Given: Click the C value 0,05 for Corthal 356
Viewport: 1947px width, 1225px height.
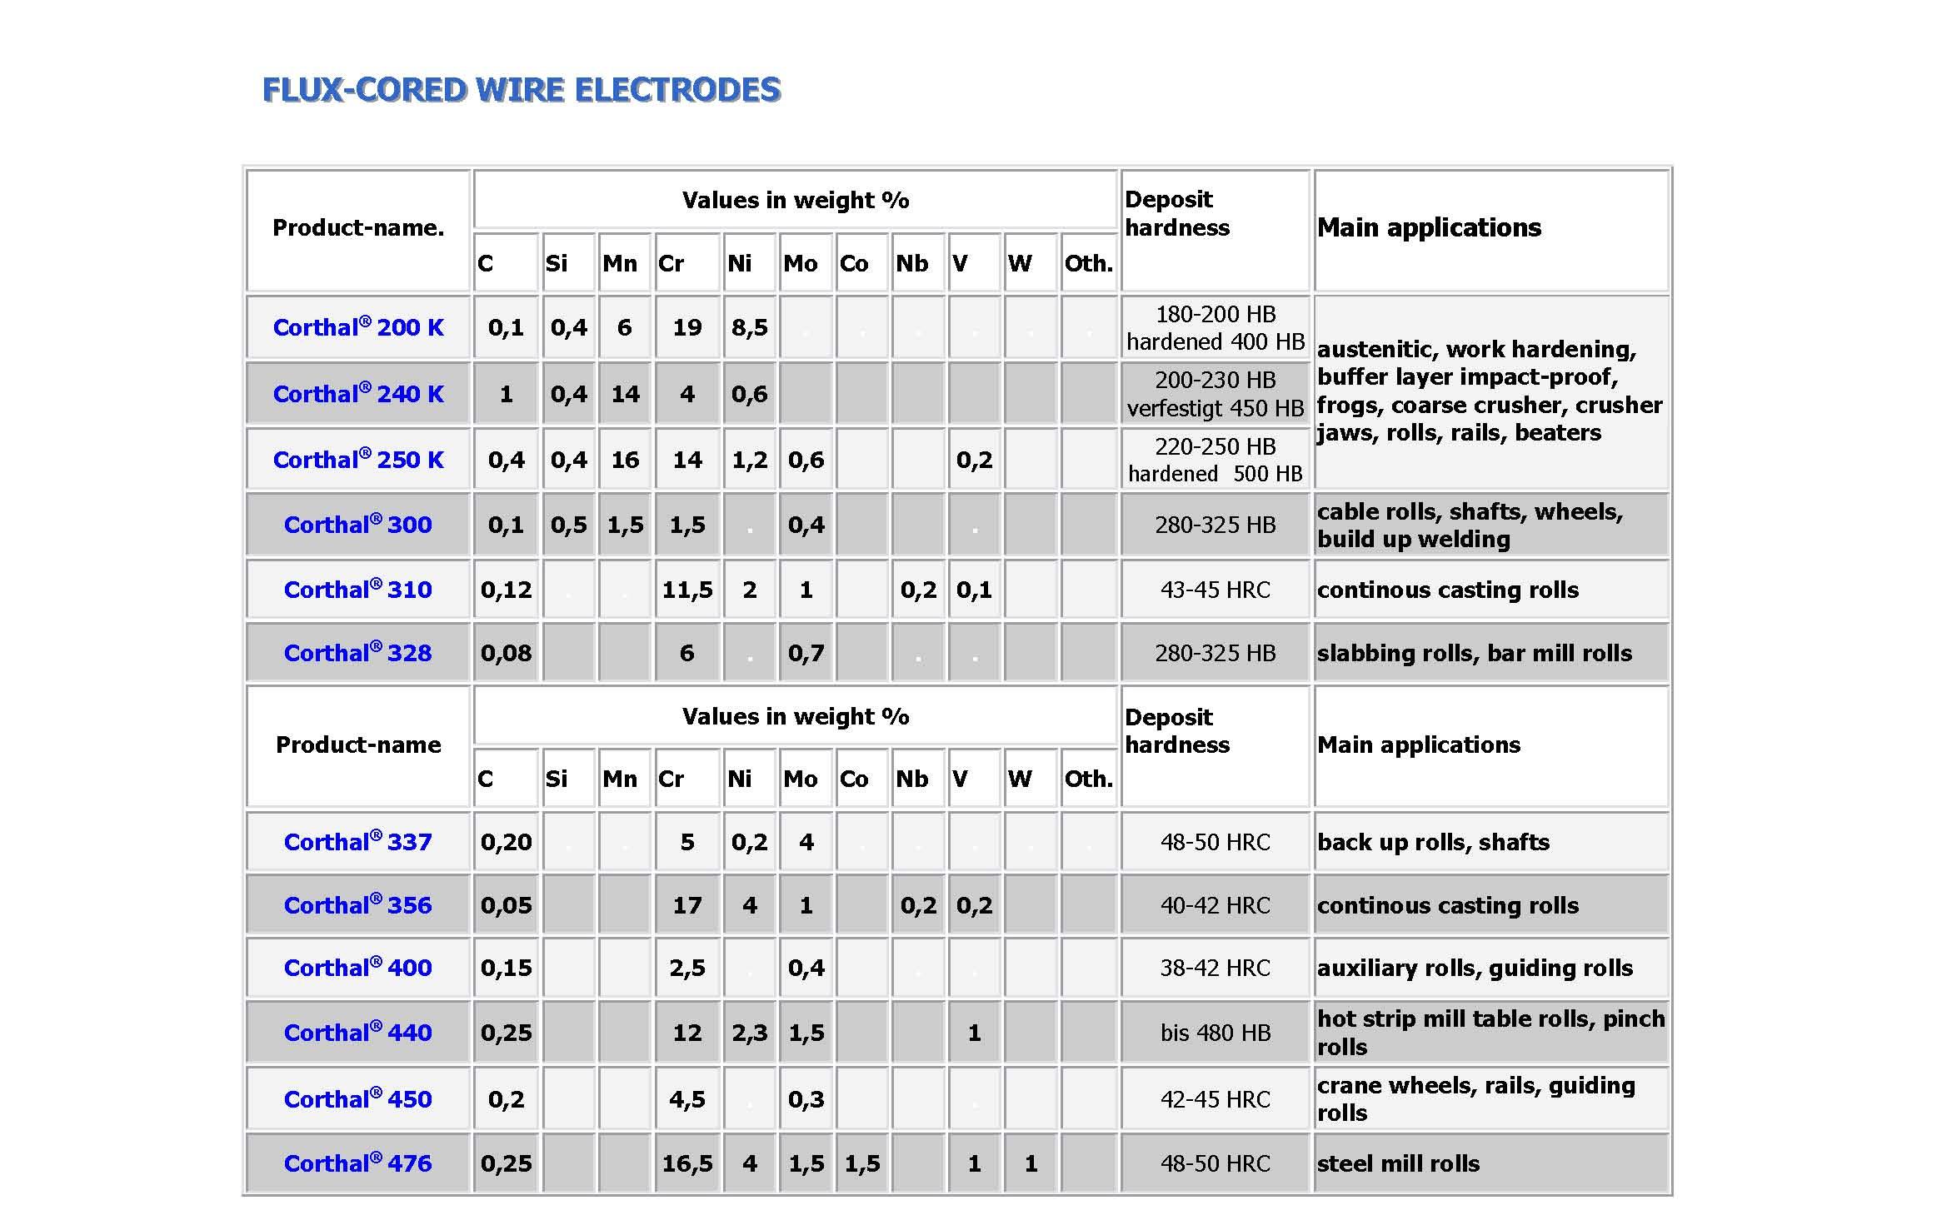Looking at the screenshot, I should point(506,905).
